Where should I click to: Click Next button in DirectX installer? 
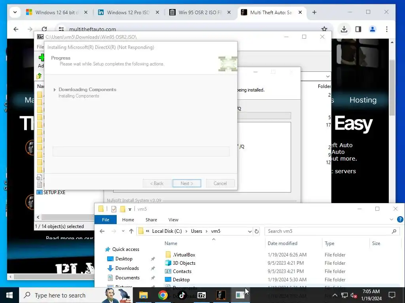[187, 183]
